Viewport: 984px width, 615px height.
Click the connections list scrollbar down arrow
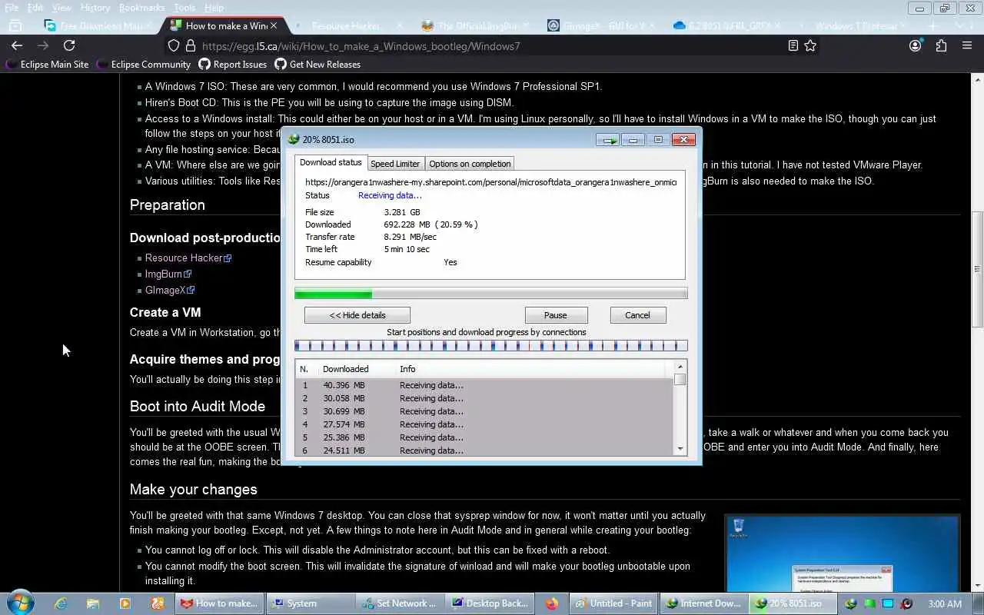pos(680,449)
